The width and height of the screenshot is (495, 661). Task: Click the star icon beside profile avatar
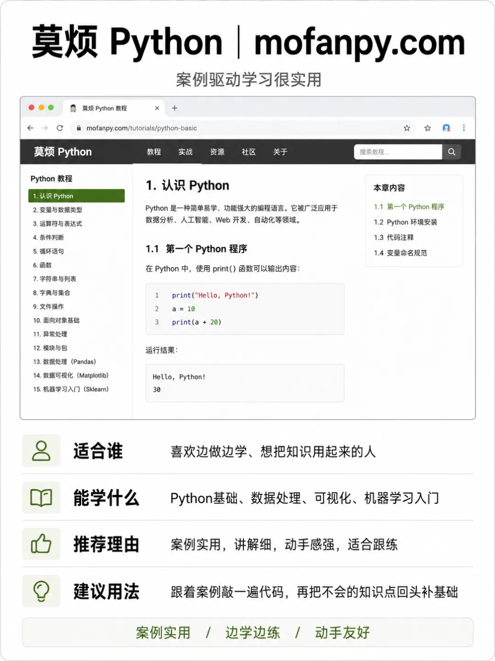[x=428, y=128]
